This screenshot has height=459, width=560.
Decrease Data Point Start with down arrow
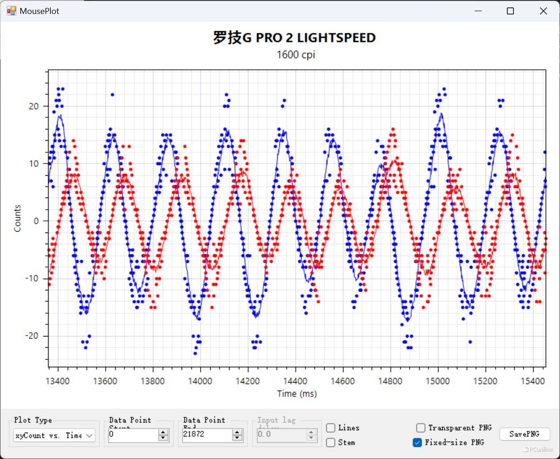(x=163, y=438)
